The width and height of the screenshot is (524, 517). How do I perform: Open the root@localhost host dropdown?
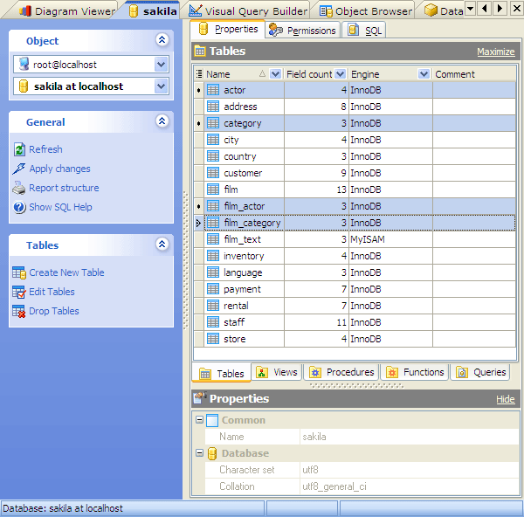tap(162, 64)
